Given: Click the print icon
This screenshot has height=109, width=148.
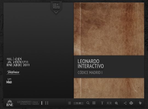Looking at the screenshot, I should click(x=131, y=103).
